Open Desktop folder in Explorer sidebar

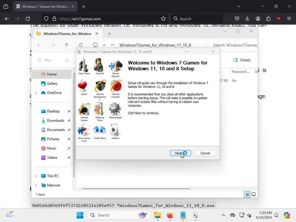pyautogui.click(x=52, y=111)
